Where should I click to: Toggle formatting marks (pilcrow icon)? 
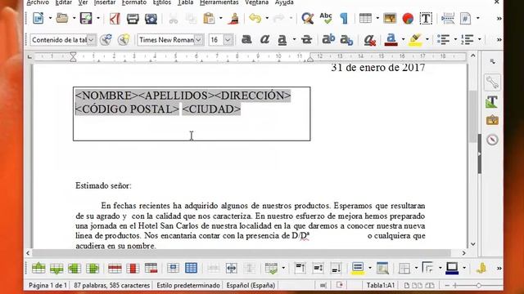point(344,18)
